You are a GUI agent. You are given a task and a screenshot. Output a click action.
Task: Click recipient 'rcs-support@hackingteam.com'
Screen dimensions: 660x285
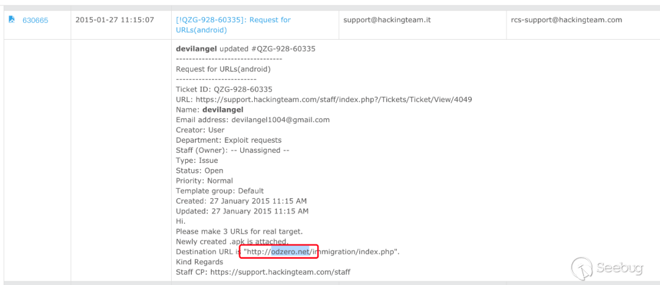[565, 20]
